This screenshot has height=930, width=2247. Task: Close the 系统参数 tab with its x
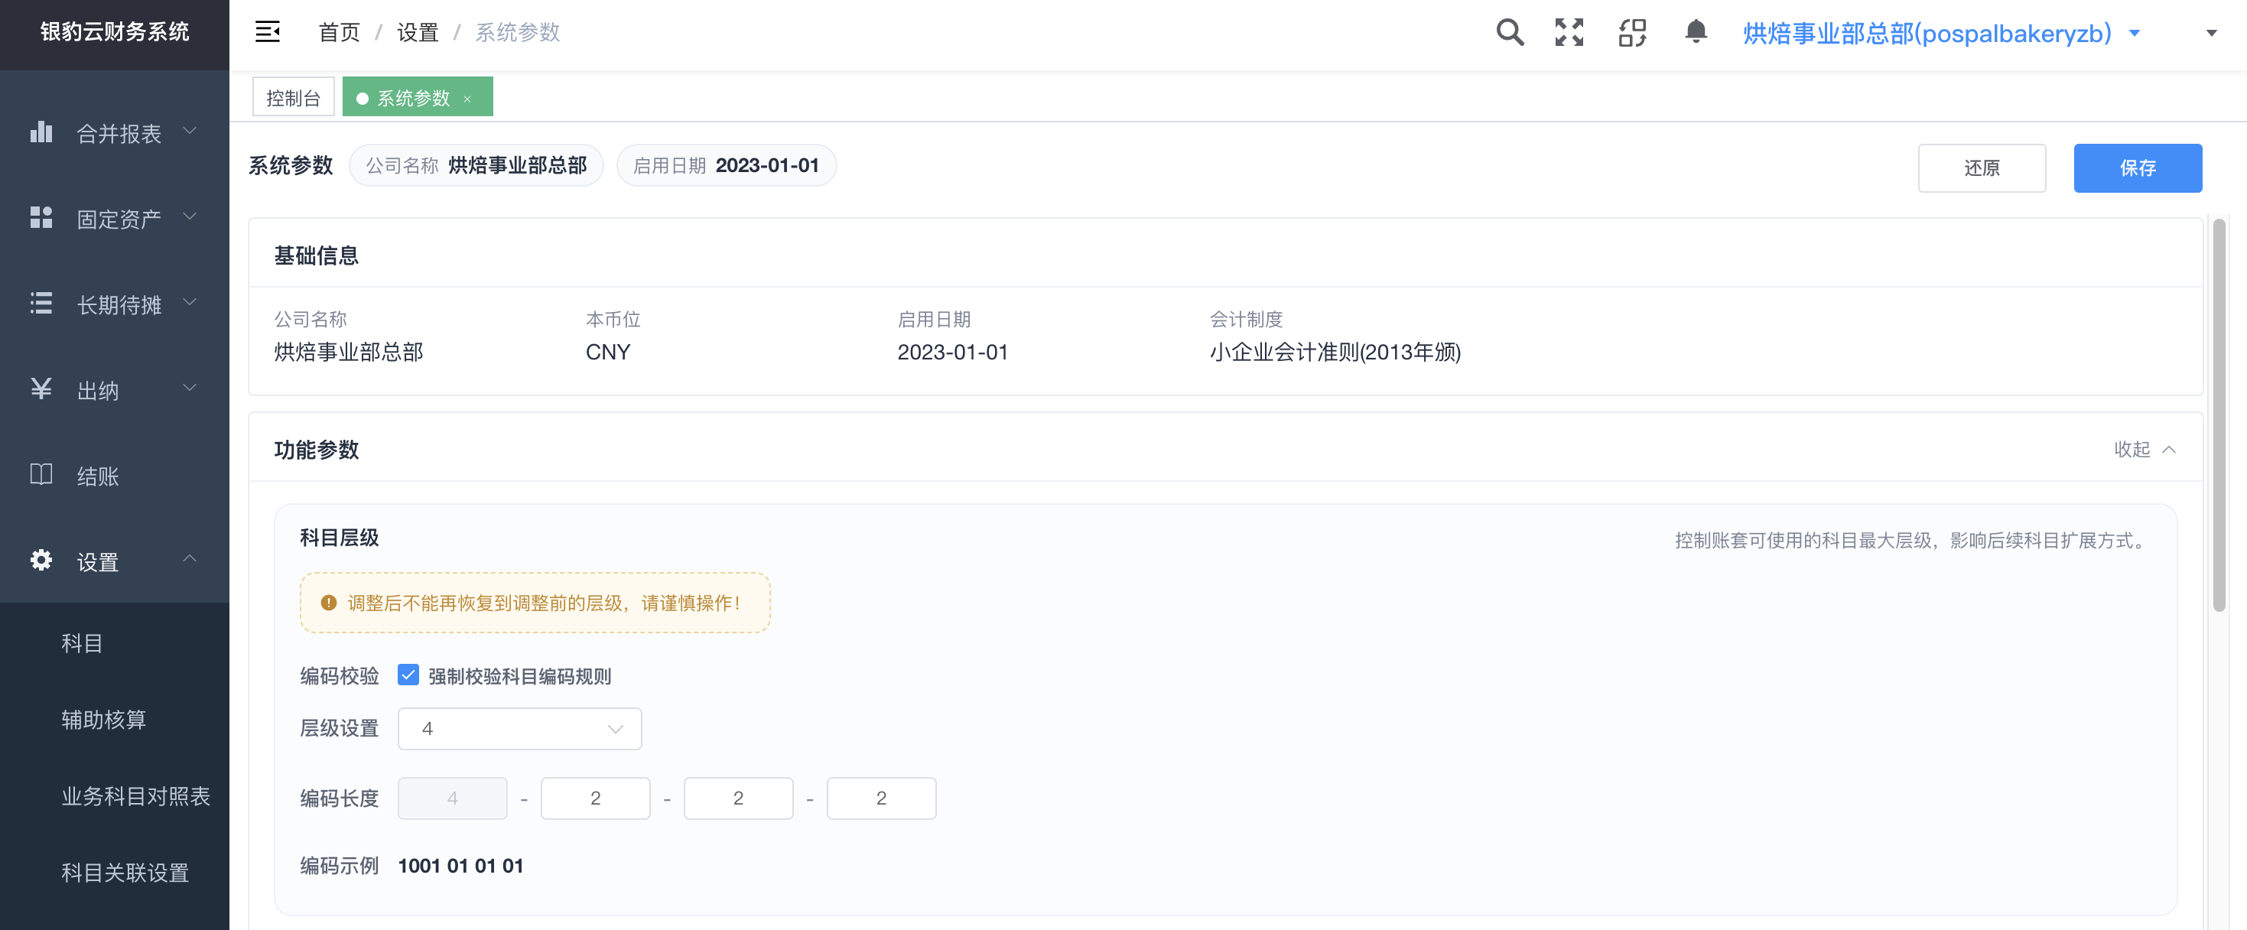click(x=467, y=99)
